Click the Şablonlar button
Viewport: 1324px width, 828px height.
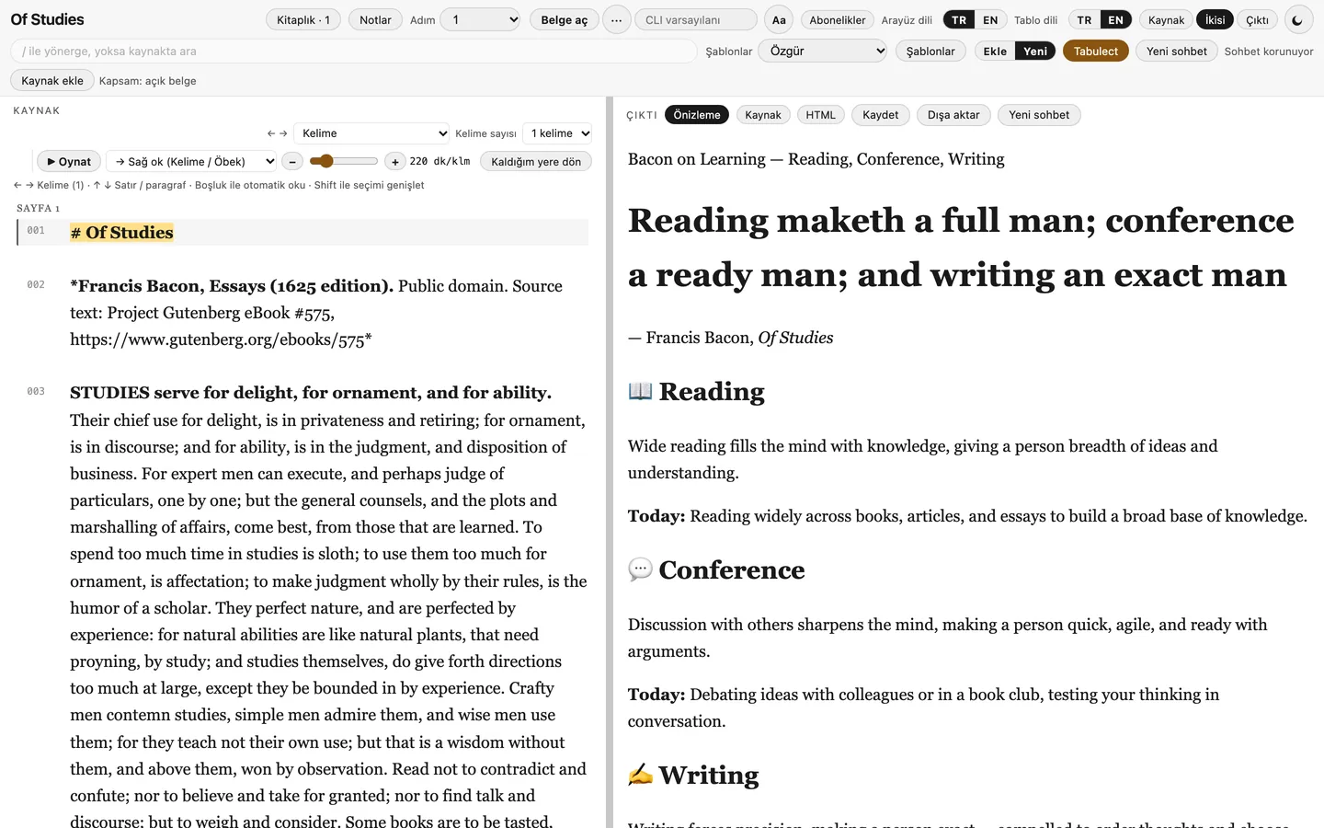(930, 51)
